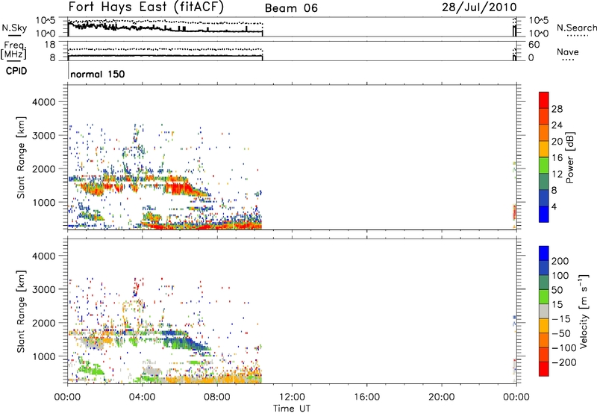The height and width of the screenshot is (413, 597).
Task: Select the Slant Range label of the velocity panel
Action: tap(21, 311)
